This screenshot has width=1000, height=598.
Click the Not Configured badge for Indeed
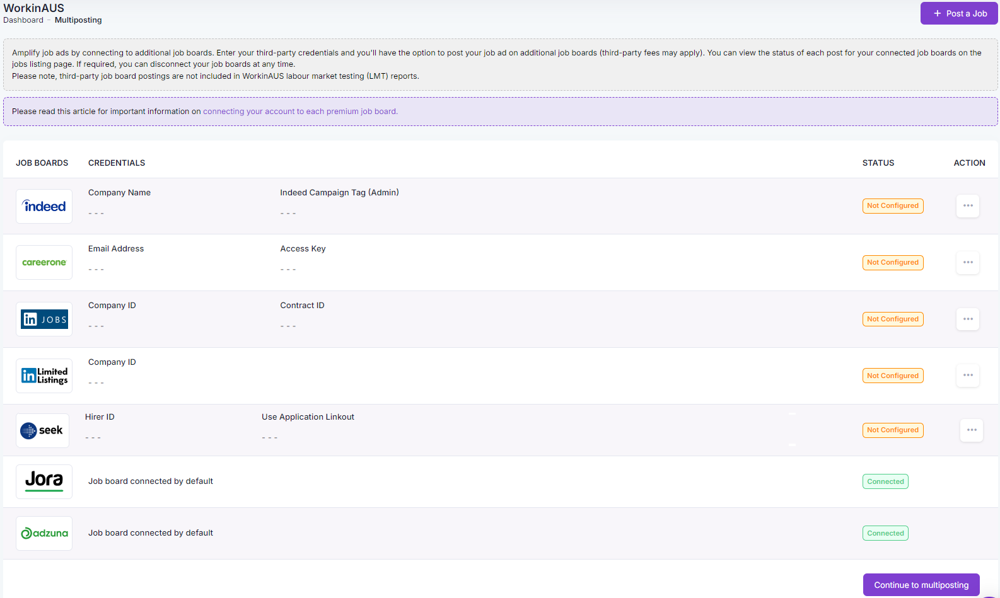pyautogui.click(x=893, y=206)
